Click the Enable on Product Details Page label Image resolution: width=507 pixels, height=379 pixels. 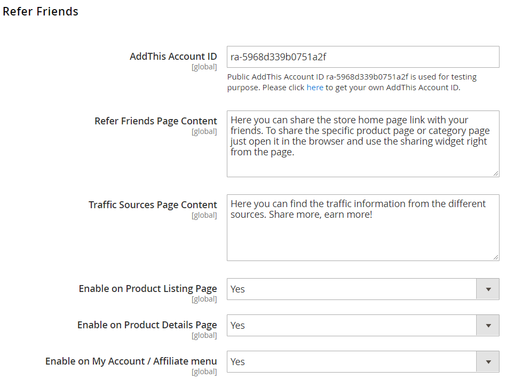pos(147,325)
